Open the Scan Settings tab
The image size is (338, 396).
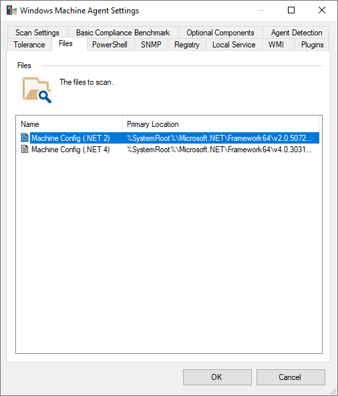tap(37, 33)
